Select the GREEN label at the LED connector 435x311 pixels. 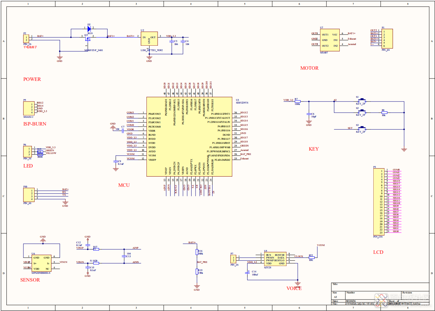coord(50,150)
